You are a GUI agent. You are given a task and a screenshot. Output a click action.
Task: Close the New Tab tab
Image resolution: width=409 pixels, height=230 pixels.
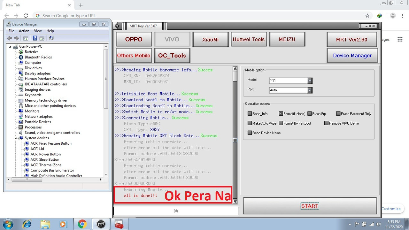pyautogui.click(x=70, y=5)
